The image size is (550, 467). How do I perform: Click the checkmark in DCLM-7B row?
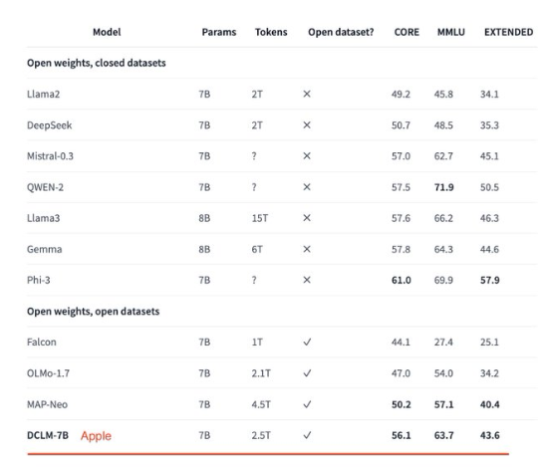(307, 435)
